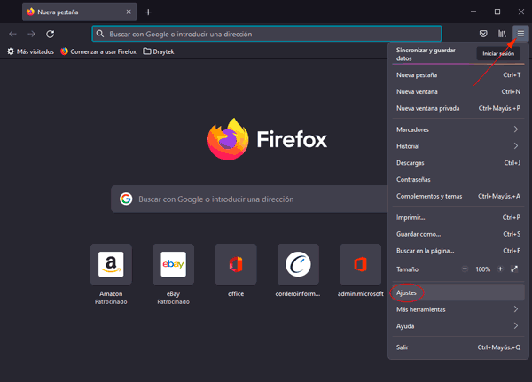Reload the current page
Screen dimensions: 532x382
(x=51, y=34)
